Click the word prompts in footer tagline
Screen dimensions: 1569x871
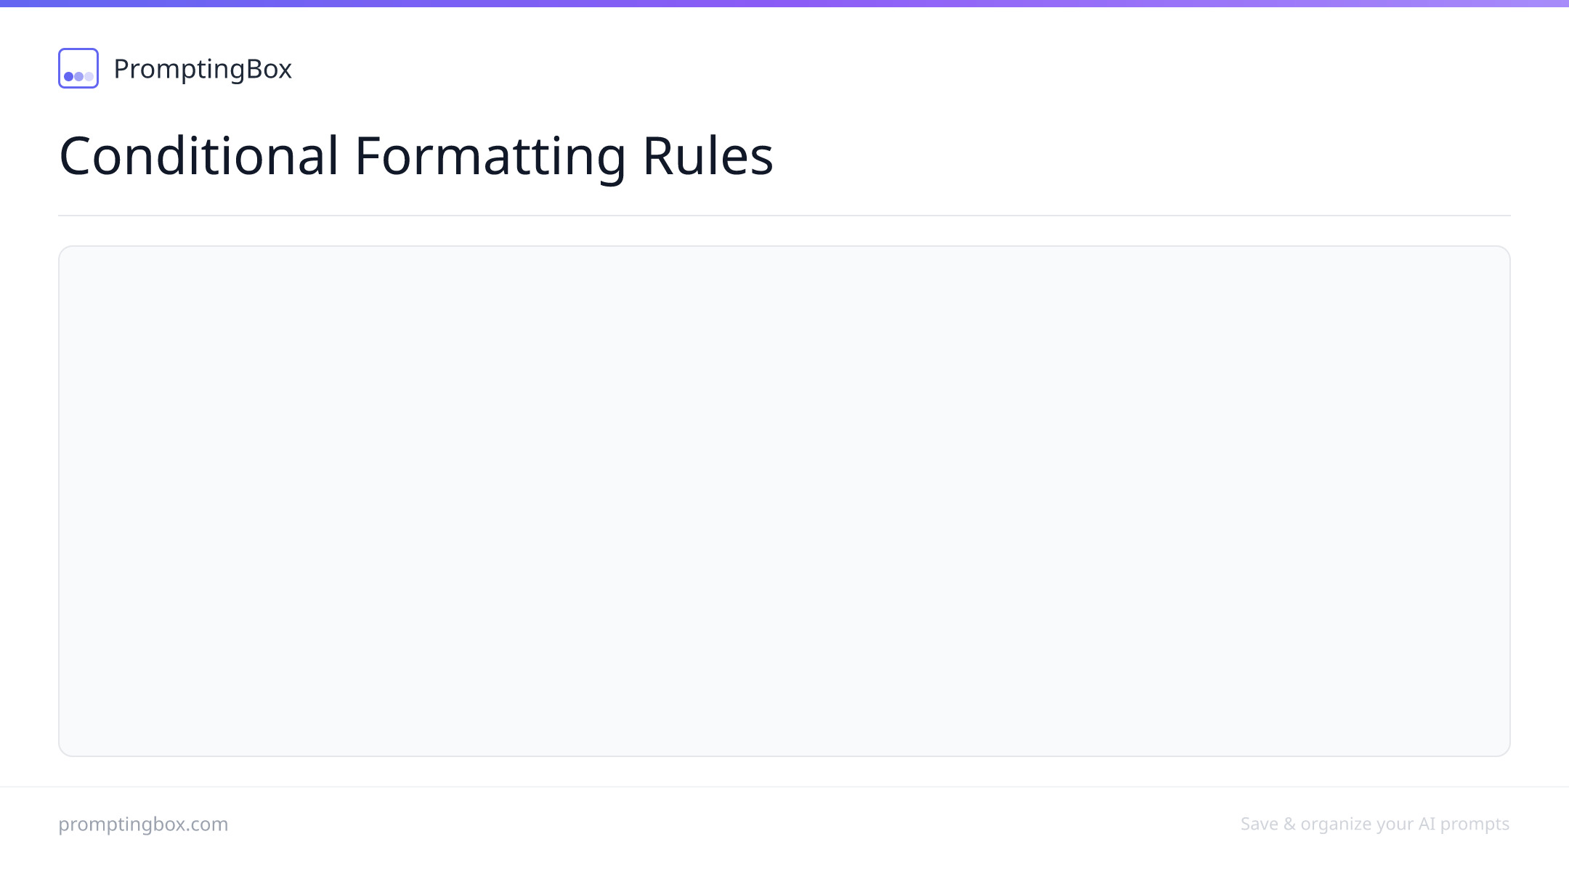pos(1475,825)
